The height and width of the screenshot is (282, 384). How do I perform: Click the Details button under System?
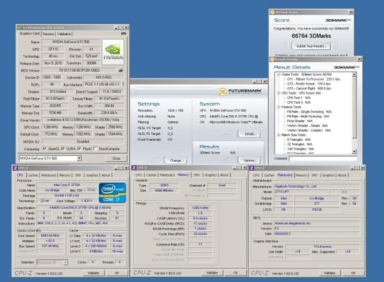point(250,134)
